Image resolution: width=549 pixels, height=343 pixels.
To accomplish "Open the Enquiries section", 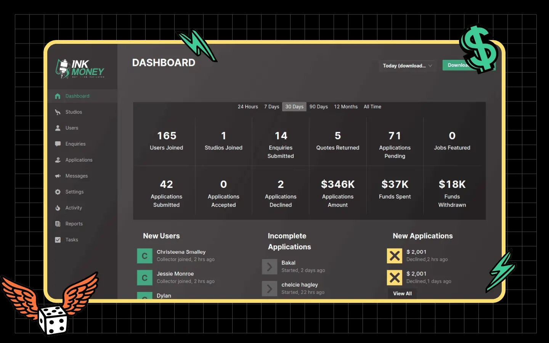I will [75, 144].
